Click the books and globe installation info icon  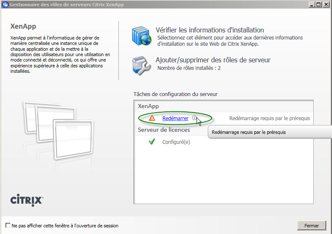coord(142,36)
